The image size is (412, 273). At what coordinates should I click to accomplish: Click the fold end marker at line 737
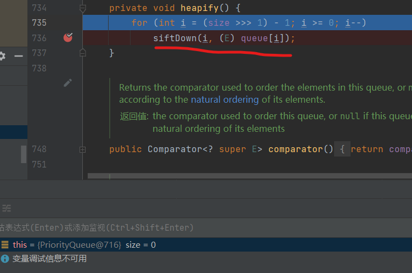(83, 53)
